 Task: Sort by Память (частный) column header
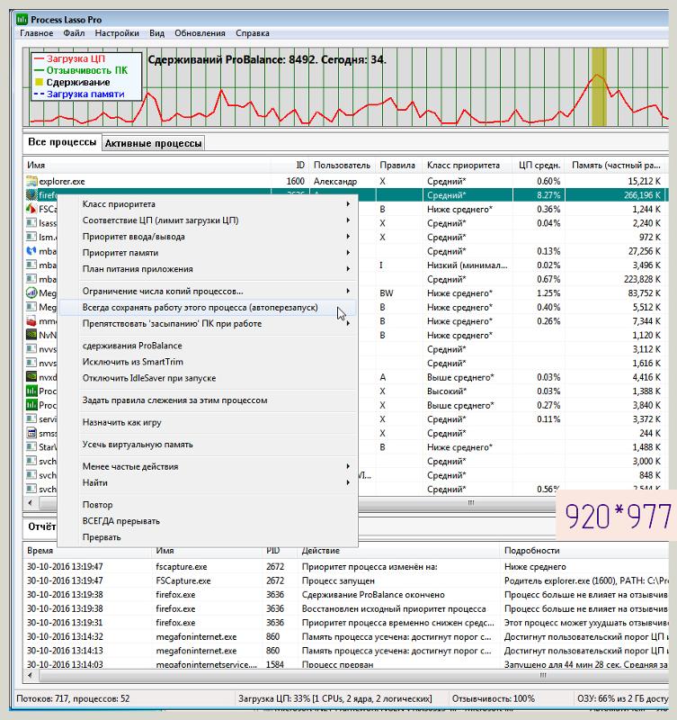pyautogui.click(x=616, y=165)
